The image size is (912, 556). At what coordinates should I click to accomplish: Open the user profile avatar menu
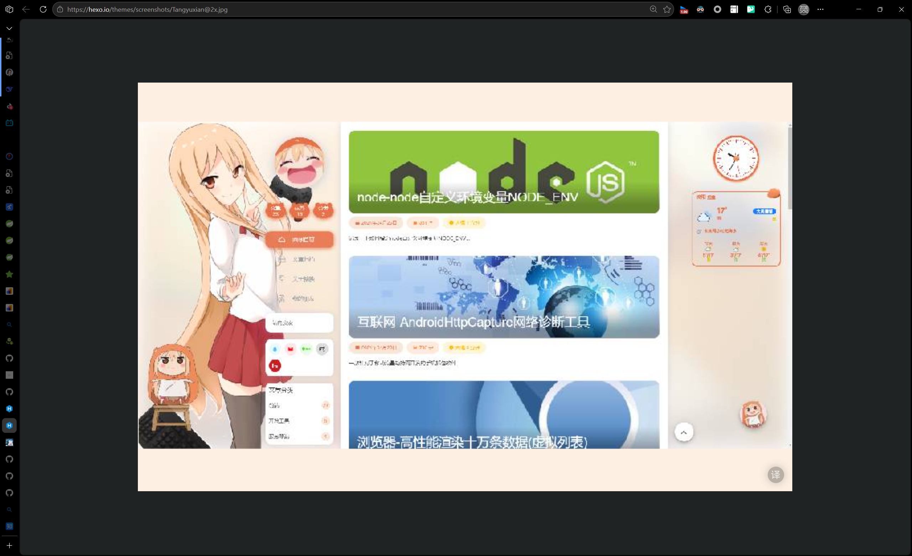pos(804,9)
